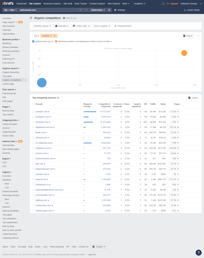Open Site Audit
The width and height of the screenshot is (204, 258).
(x=68, y=4)
